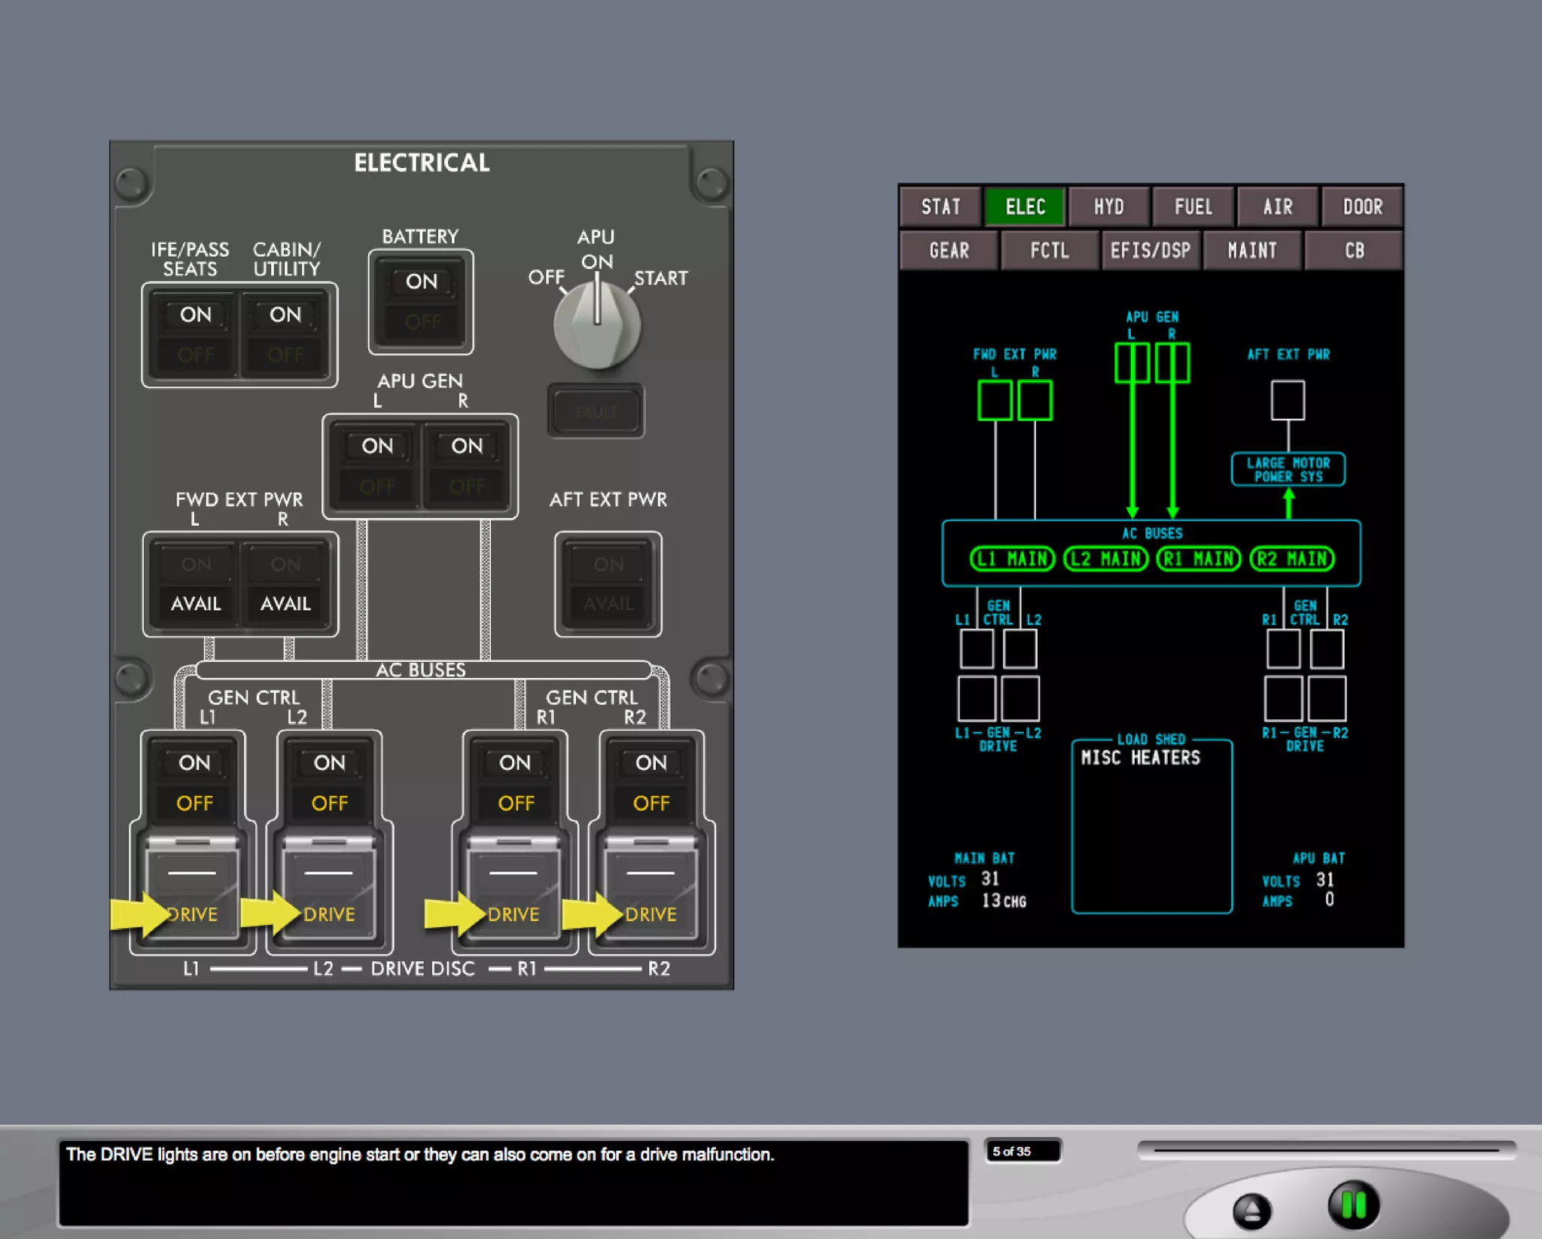Image resolution: width=1542 pixels, height=1239 pixels.
Task: Click the eject button beside pause
Action: pos(1252,1210)
